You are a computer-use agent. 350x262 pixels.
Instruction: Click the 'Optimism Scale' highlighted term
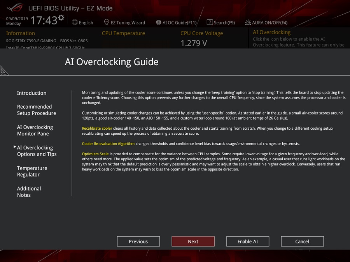(x=95, y=154)
